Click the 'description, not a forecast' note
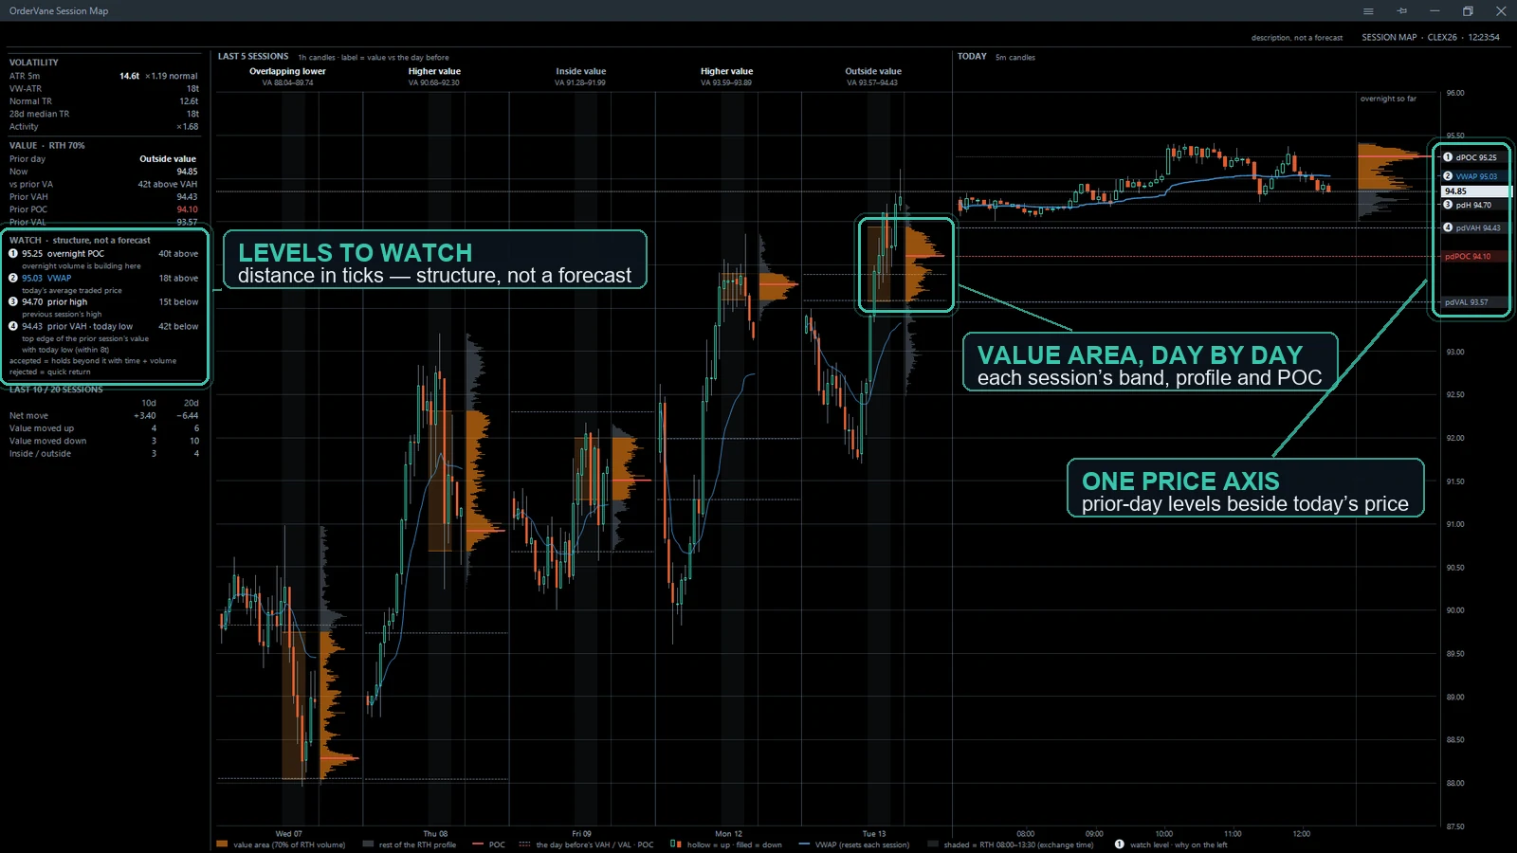The height and width of the screenshot is (853, 1517). point(1296,38)
